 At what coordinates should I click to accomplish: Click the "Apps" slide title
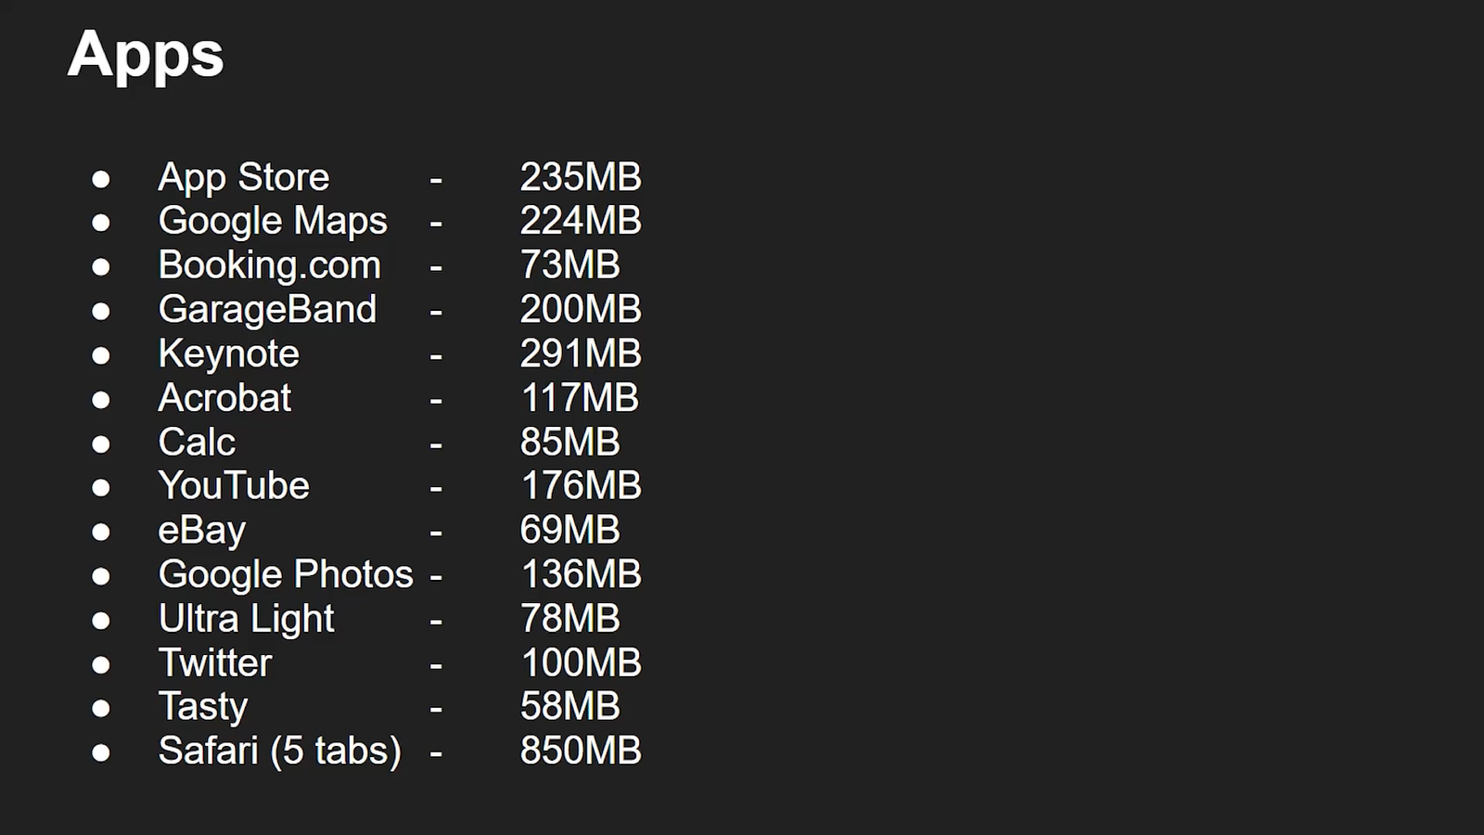click(x=146, y=54)
